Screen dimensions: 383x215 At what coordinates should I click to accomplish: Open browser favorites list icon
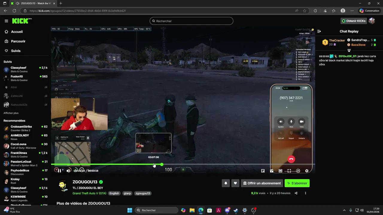tap(334, 11)
